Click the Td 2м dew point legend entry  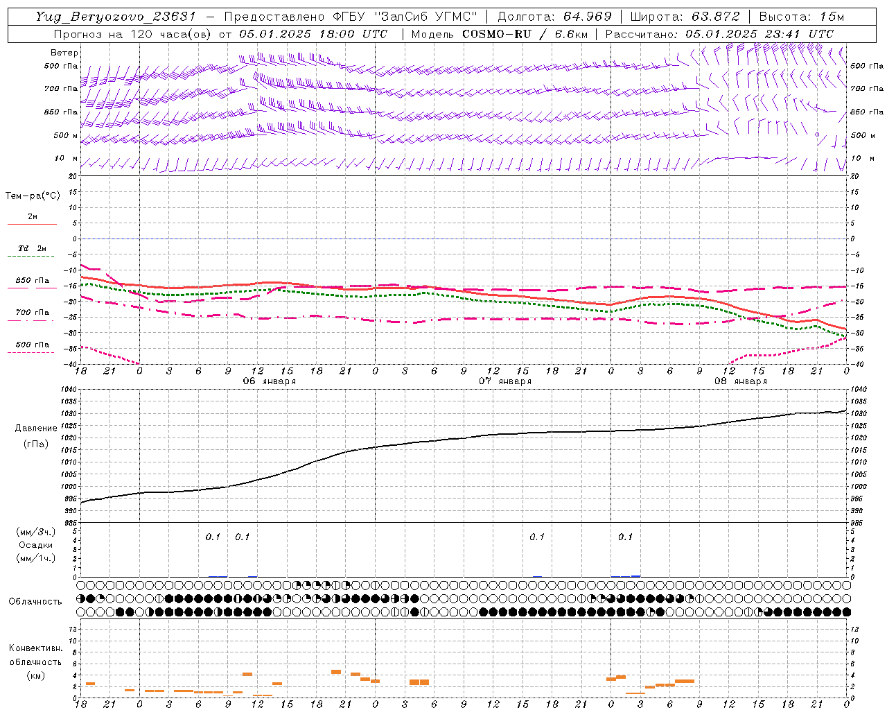pyautogui.click(x=33, y=248)
